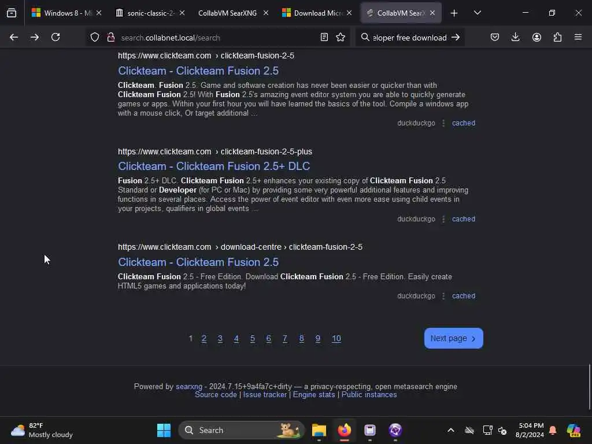Screen dimensions: 592x444
Task: Open the clock showing 5:04 PM
Action: (531, 430)
